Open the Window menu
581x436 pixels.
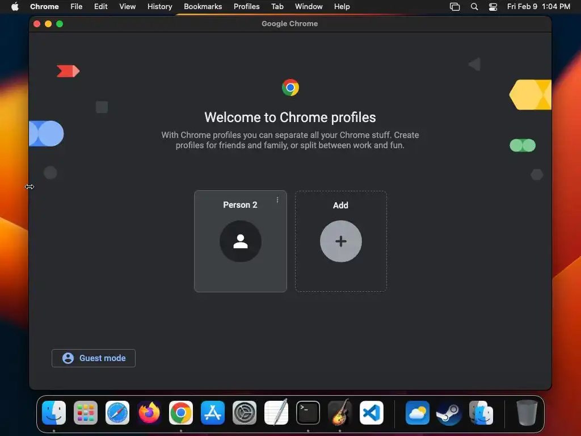coord(309,6)
